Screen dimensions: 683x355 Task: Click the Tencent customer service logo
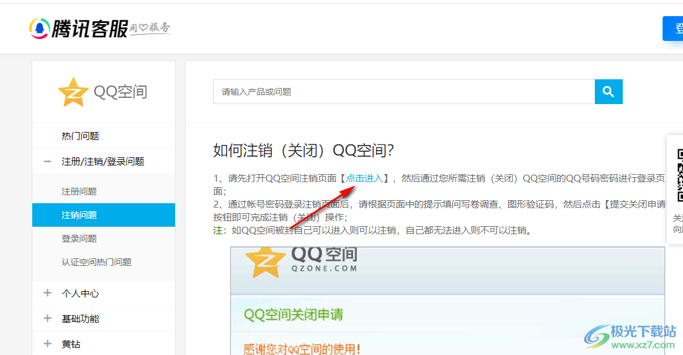pyautogui.click(x=78, y=28)
